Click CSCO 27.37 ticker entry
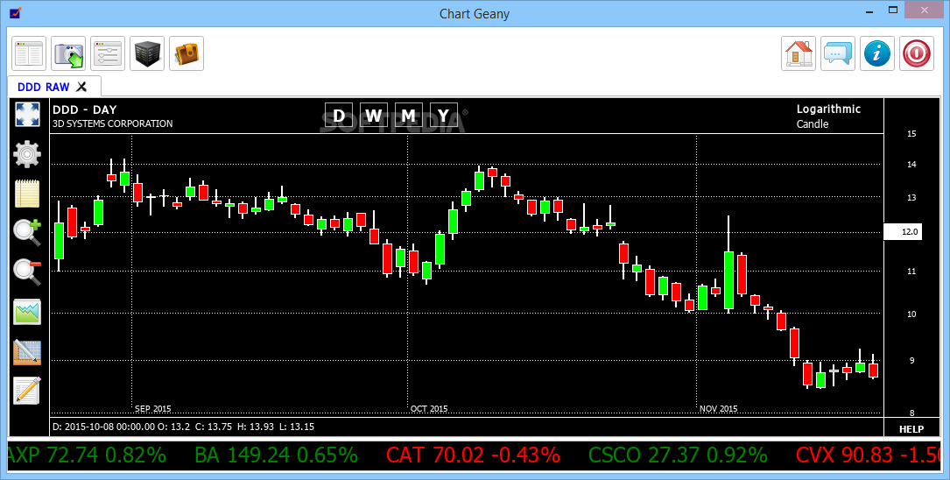 pyautogui.click(x=678, y=455)
